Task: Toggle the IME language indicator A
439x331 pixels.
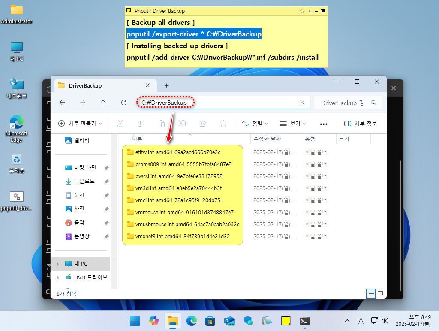Action: pyautogui.click(x=361, y=321)
